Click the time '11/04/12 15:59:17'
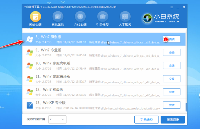This screenshot has height=129, width=200. pyautogui.click(x=75, y=82)
